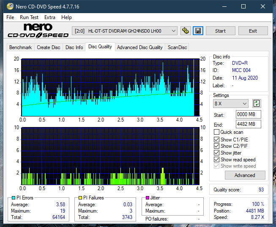Click the Quality score value 93
Viewport: 276px width, 227px height.
[261, 190]
